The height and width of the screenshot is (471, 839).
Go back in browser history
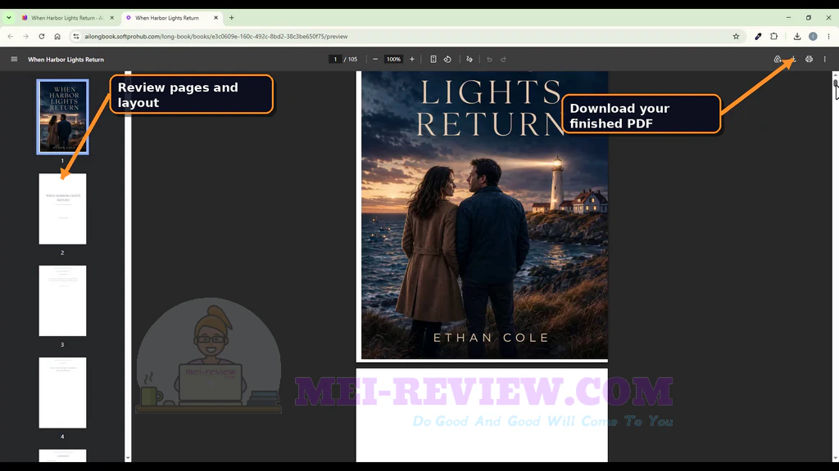point(10,36)
